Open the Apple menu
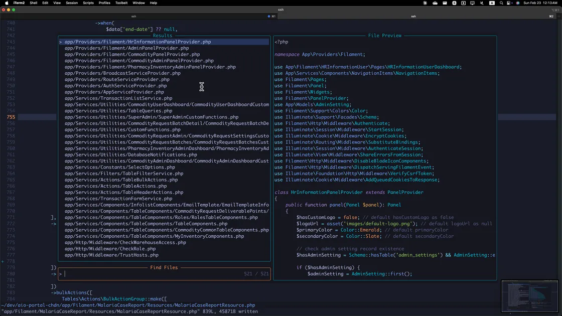The height and width of the screenshot is (316, 562). point(7,3)
